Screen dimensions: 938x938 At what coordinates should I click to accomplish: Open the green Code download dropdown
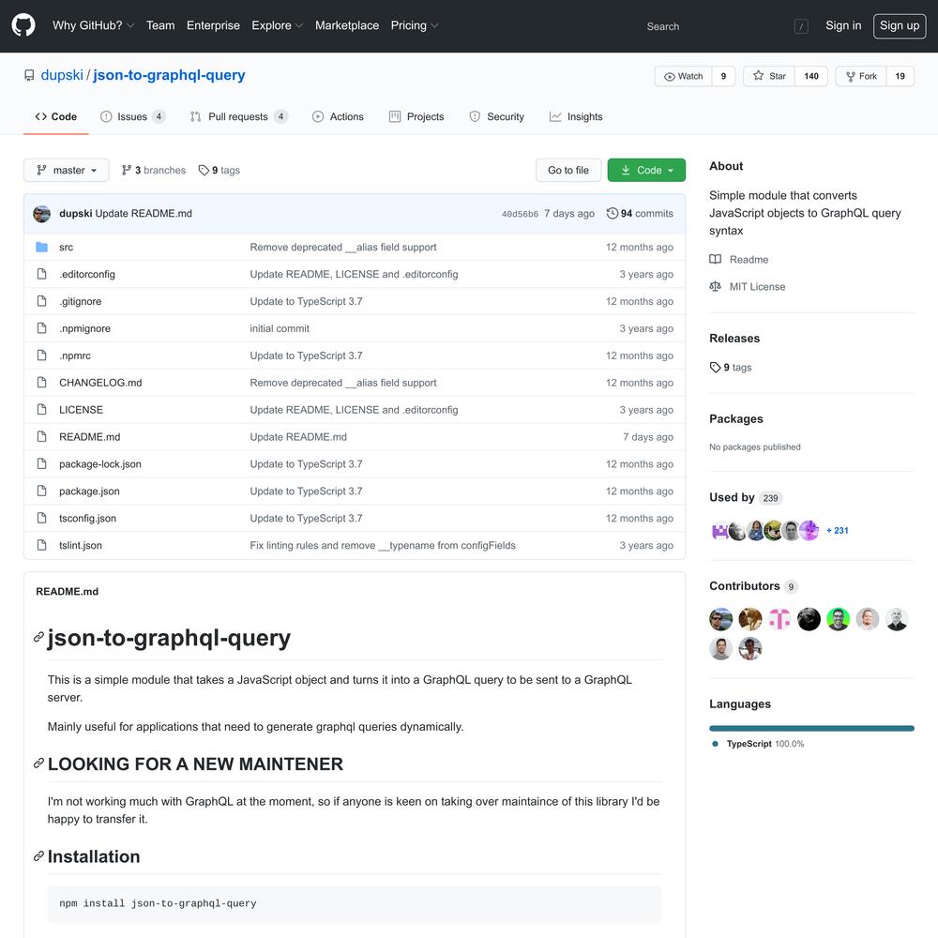646,170
